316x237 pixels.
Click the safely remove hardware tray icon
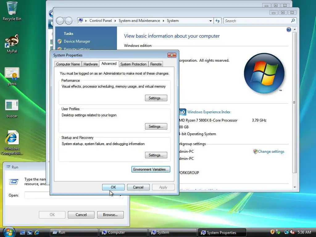point(278,232)
